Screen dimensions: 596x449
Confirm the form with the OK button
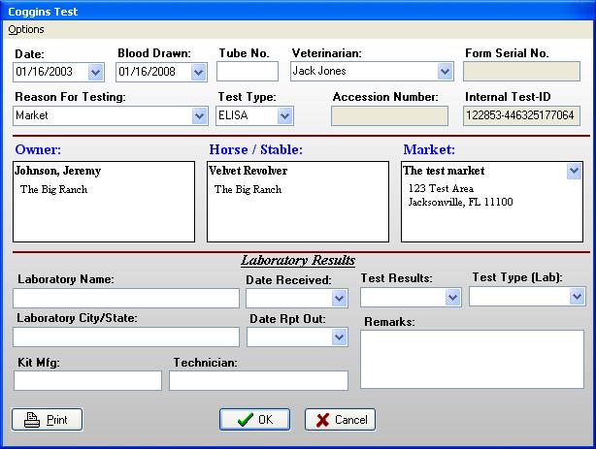(x=254, y=420)
